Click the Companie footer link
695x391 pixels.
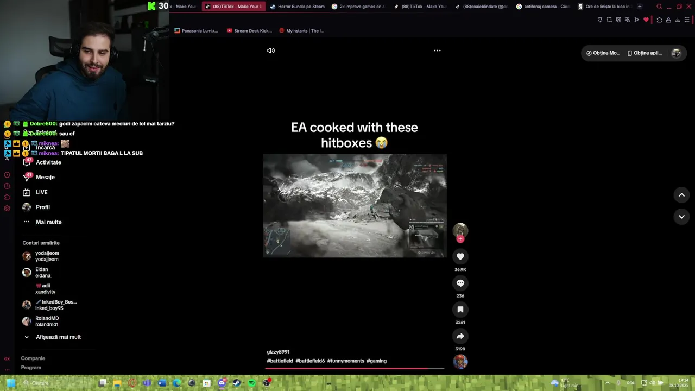point(33,358)
